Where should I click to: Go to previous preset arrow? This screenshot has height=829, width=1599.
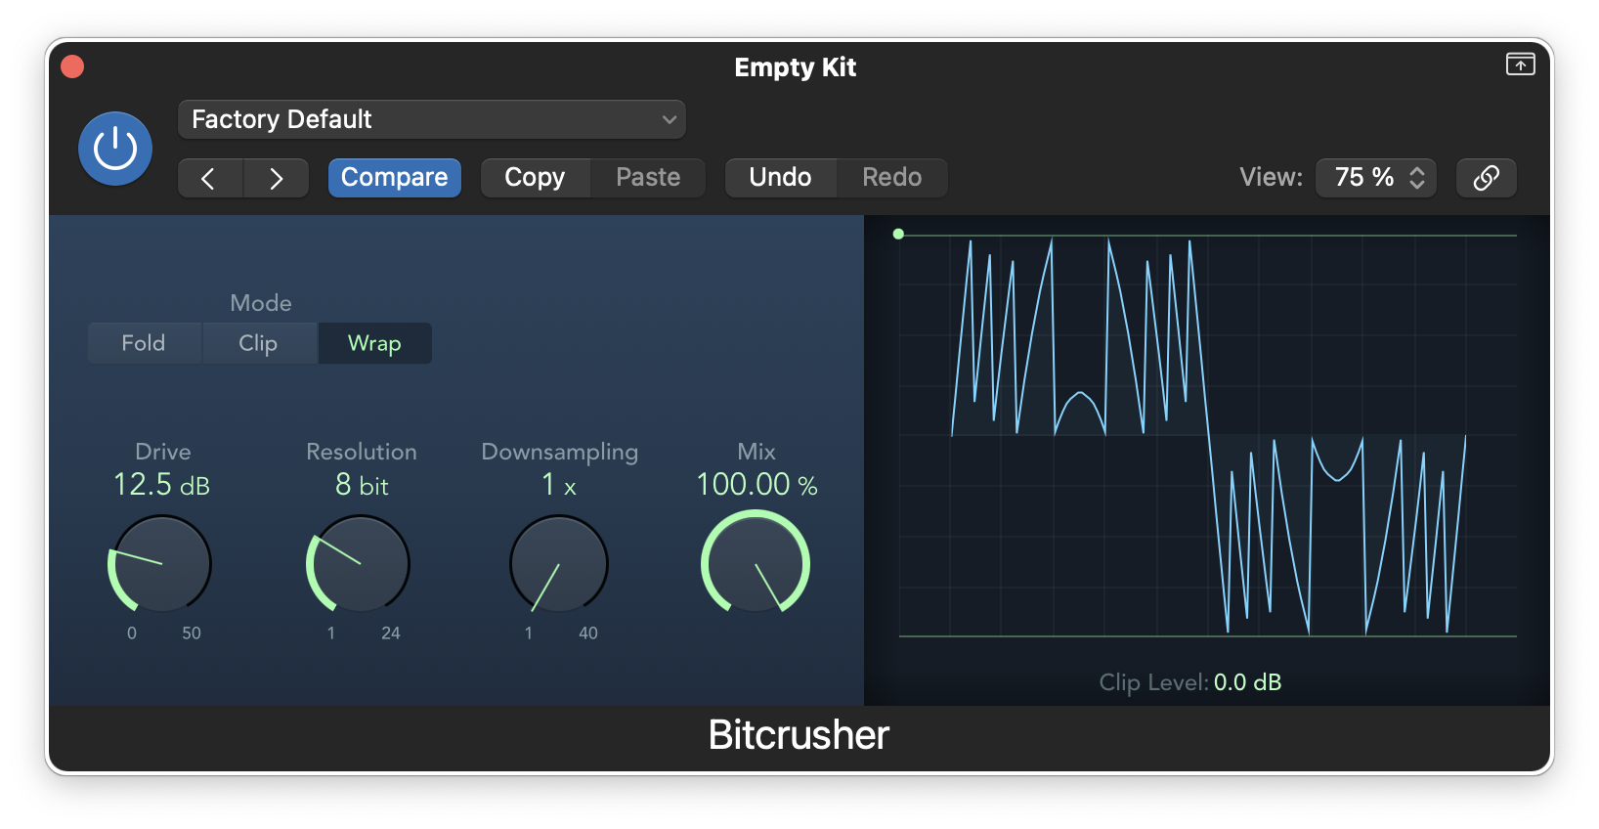pyautogui.click(x=210, y=178)
